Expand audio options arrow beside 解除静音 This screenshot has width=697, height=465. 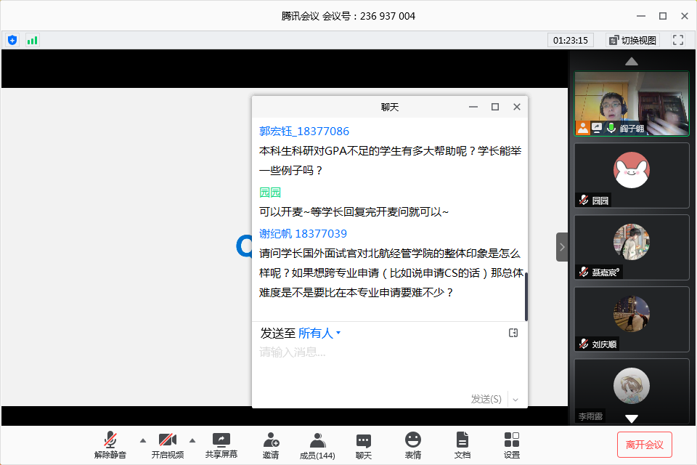point(142,440)
